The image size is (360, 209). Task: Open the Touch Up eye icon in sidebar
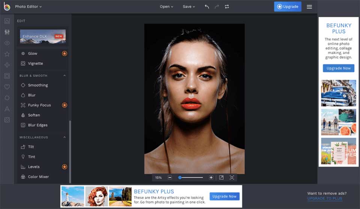[7, 43]
